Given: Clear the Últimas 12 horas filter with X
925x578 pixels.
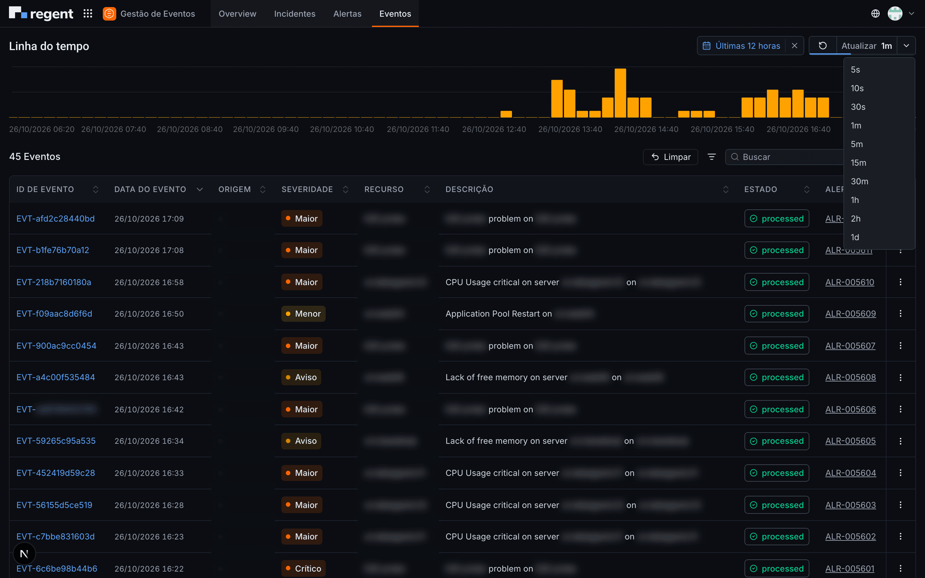Looking at the screenshot, I should pyautogui.click(x=795, y=46).
